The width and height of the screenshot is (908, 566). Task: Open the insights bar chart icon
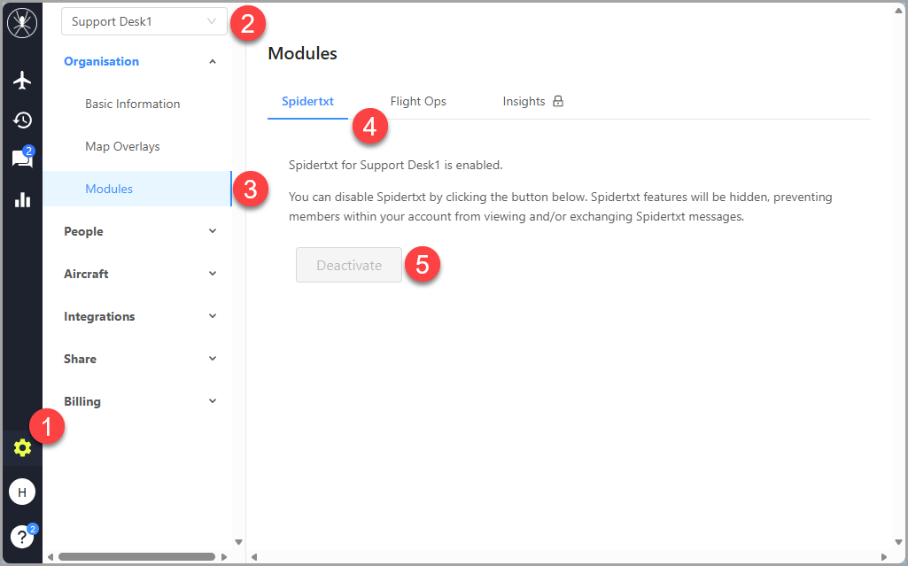coord(22,199)
